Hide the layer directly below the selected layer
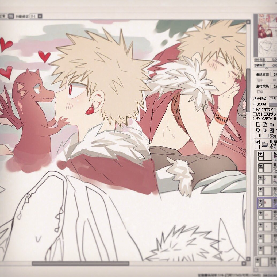 tap(260, 213)
